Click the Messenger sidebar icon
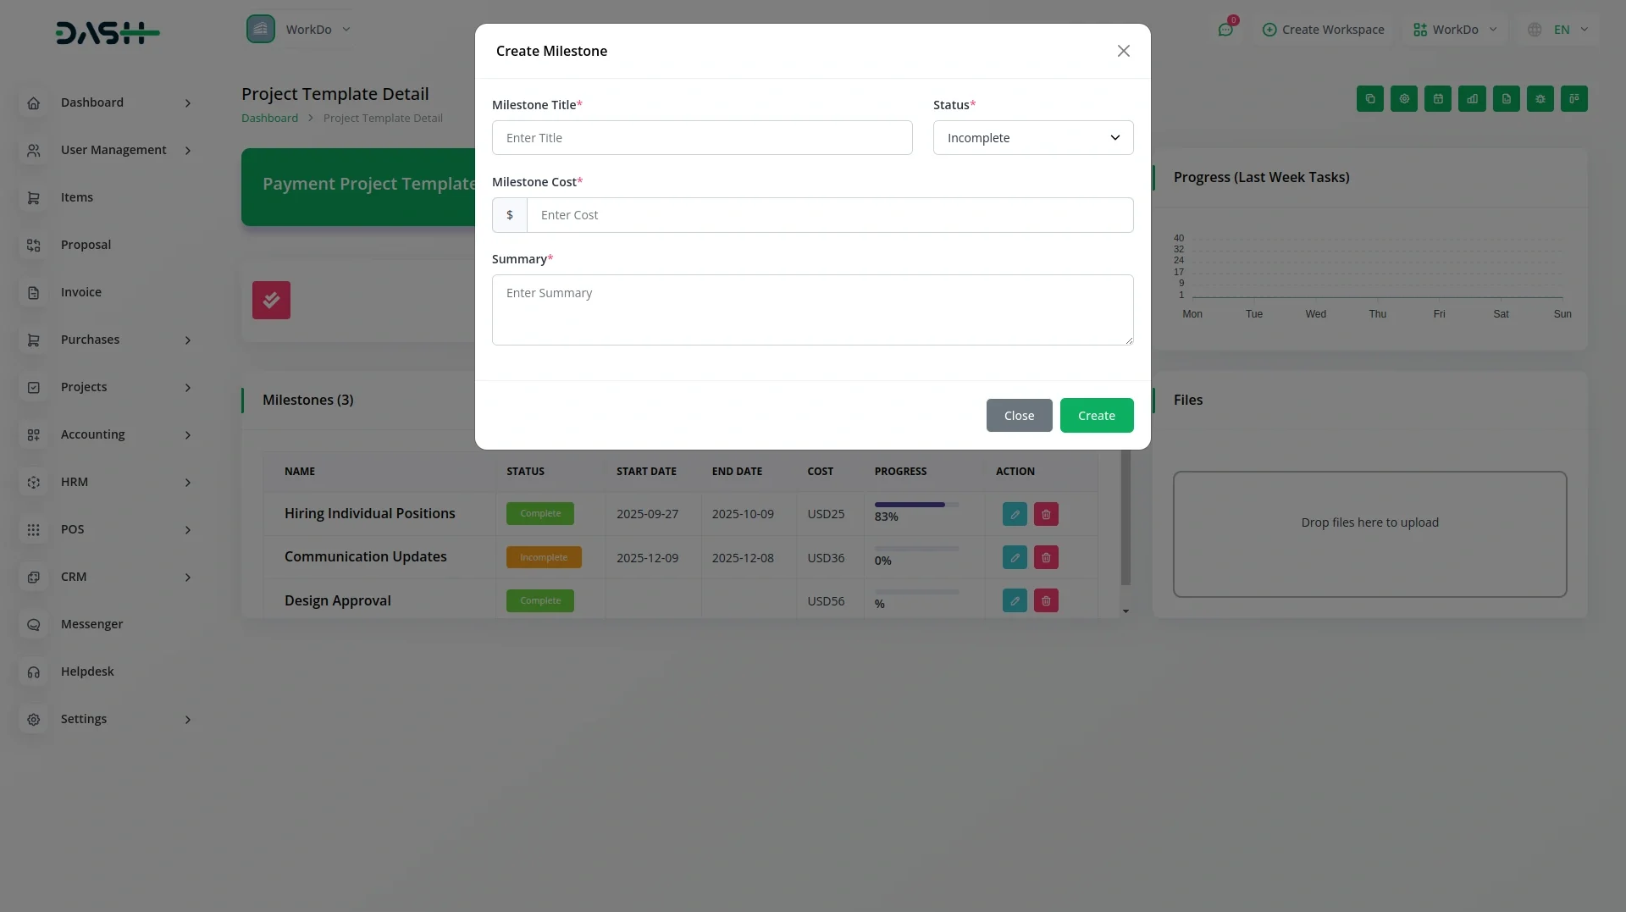The width and height of the screenshot is (1626, 912). coord(34,624)
